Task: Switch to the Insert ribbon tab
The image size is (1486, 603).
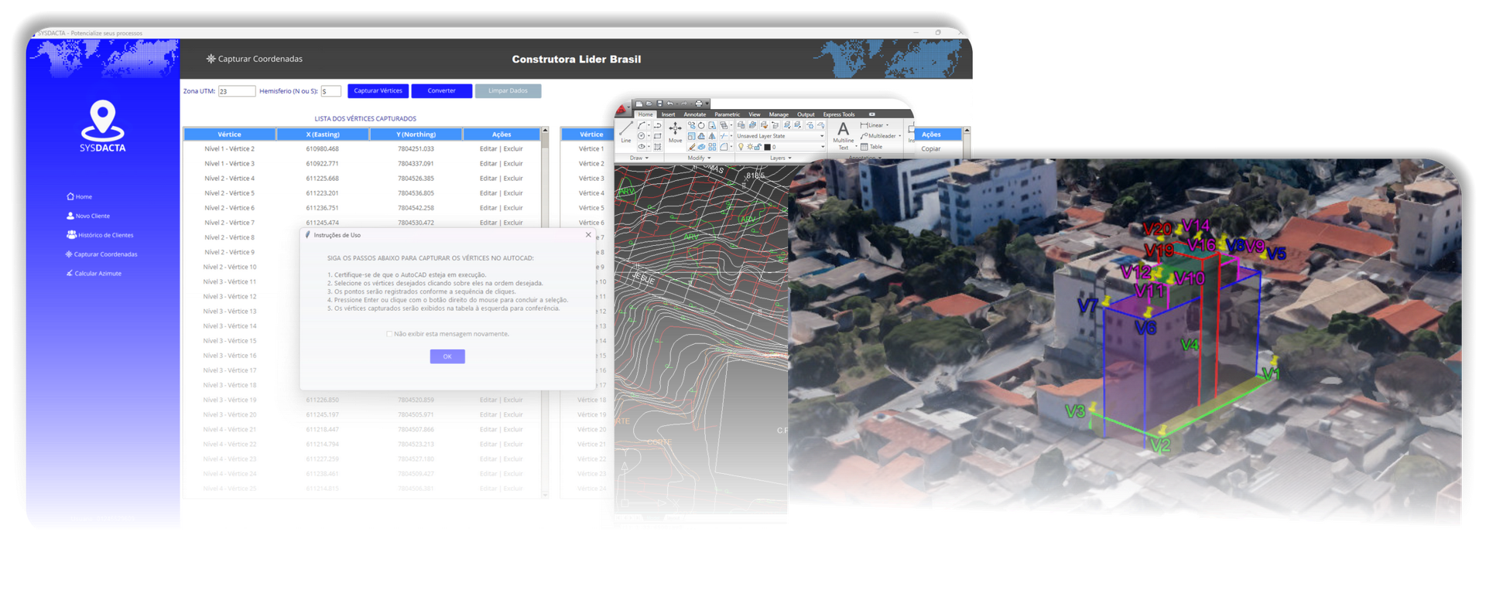Action: click(x=668, y=114)
